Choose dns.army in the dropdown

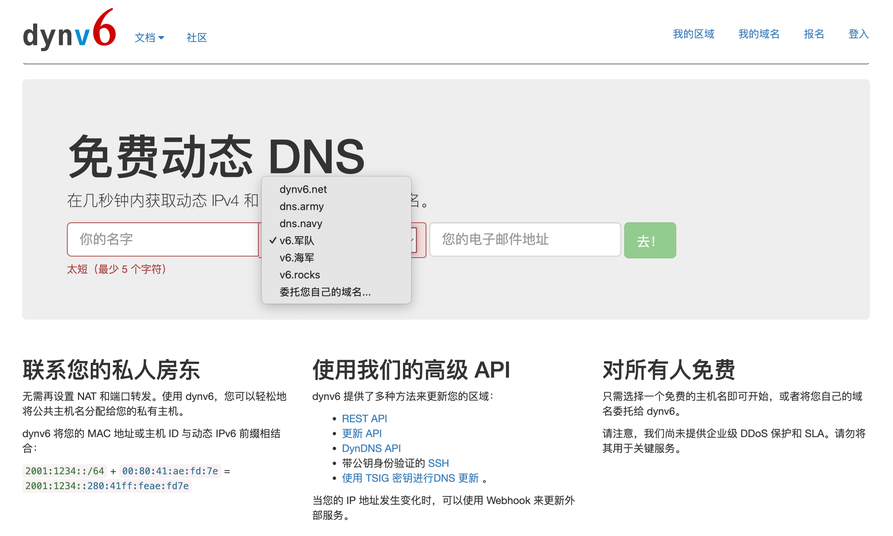(x=336, y=206)
